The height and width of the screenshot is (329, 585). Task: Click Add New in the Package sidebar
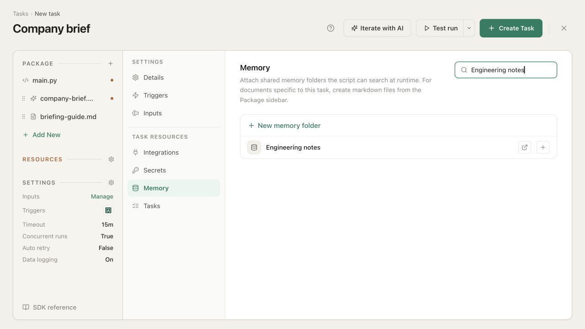tap(42, 135)
